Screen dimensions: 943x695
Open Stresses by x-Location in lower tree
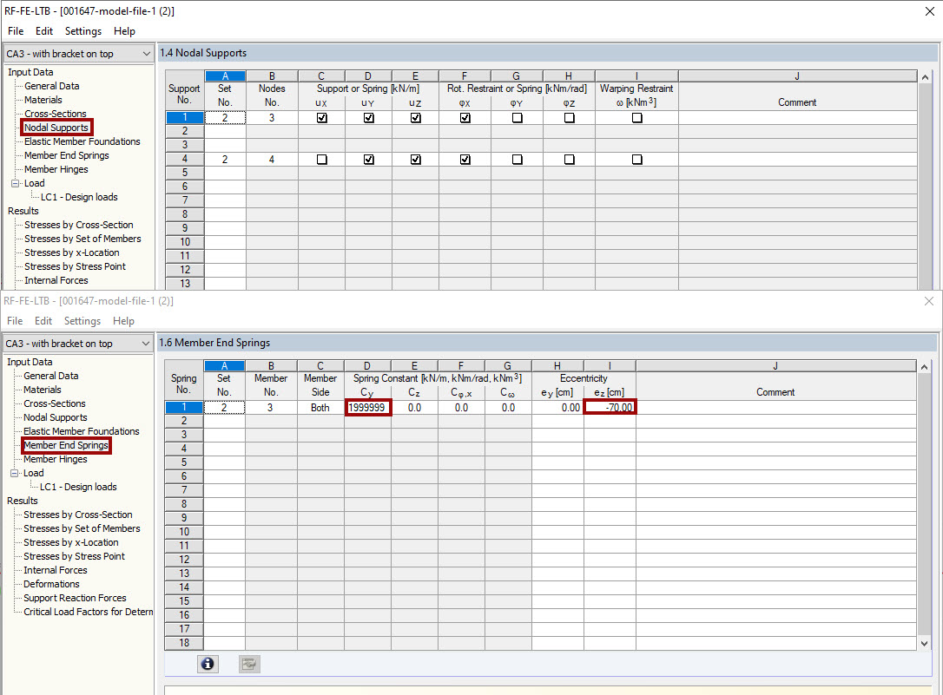[71, 542]
